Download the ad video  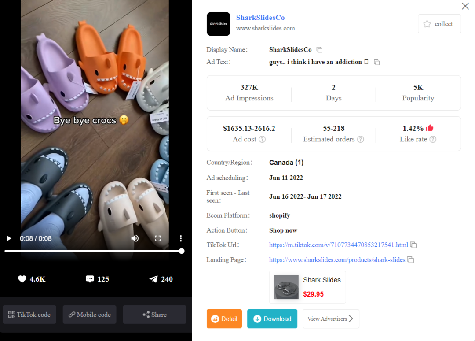pyautogui.click(x=272, y=319)
